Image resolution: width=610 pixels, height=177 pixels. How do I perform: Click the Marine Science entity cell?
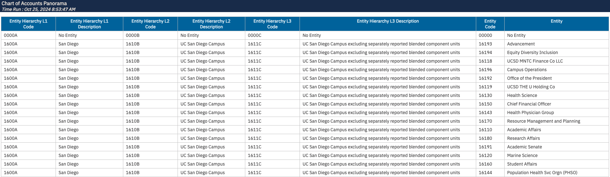(x=522, y=156)
